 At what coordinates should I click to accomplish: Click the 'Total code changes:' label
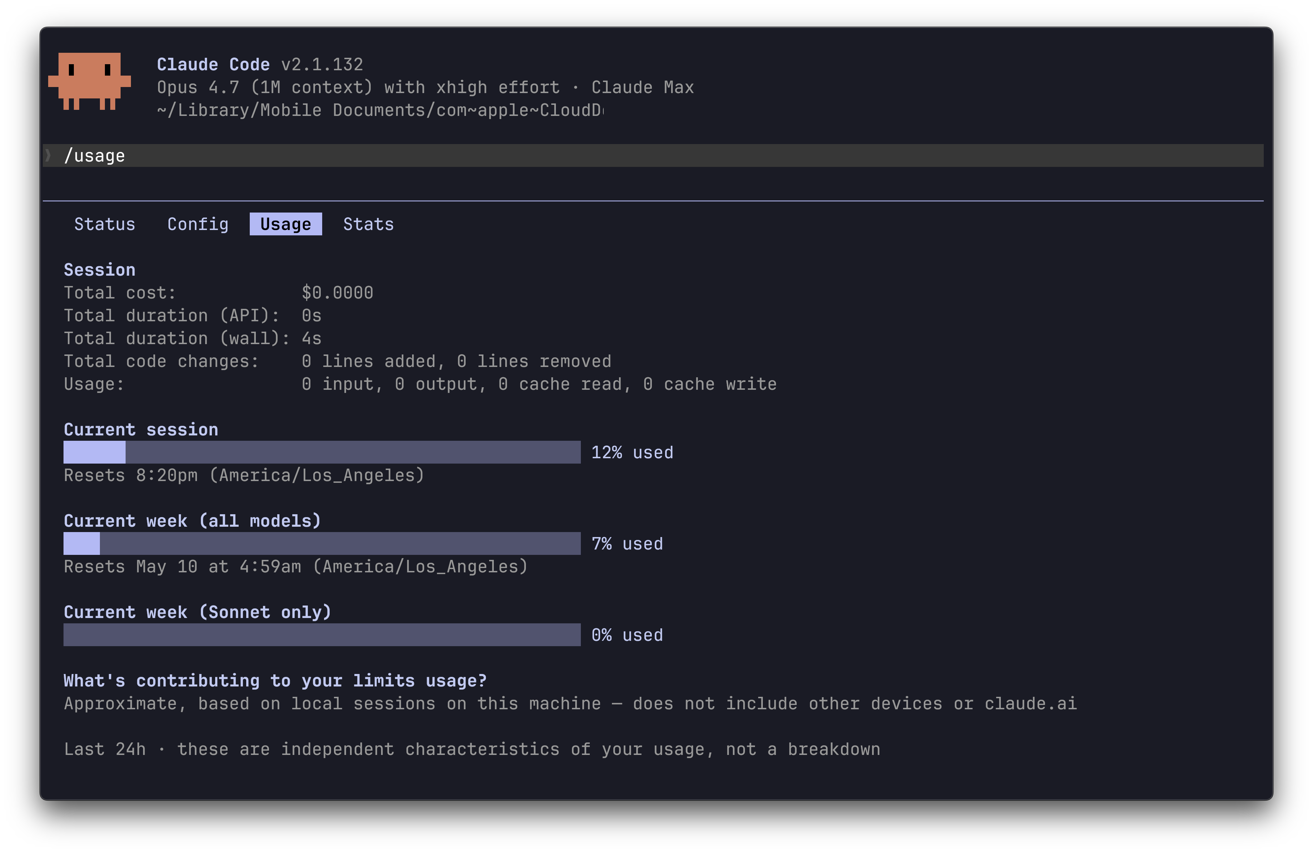(162, 361)
